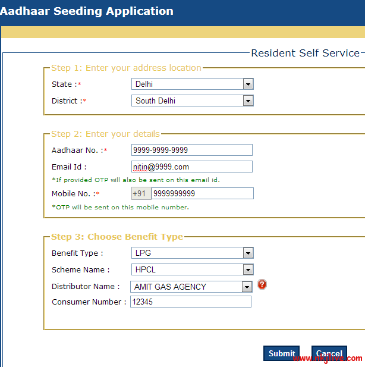The image size is (365, 367).
Task: Open the Benefit Type dropdown showing LPG
Action: pos(193,253)
